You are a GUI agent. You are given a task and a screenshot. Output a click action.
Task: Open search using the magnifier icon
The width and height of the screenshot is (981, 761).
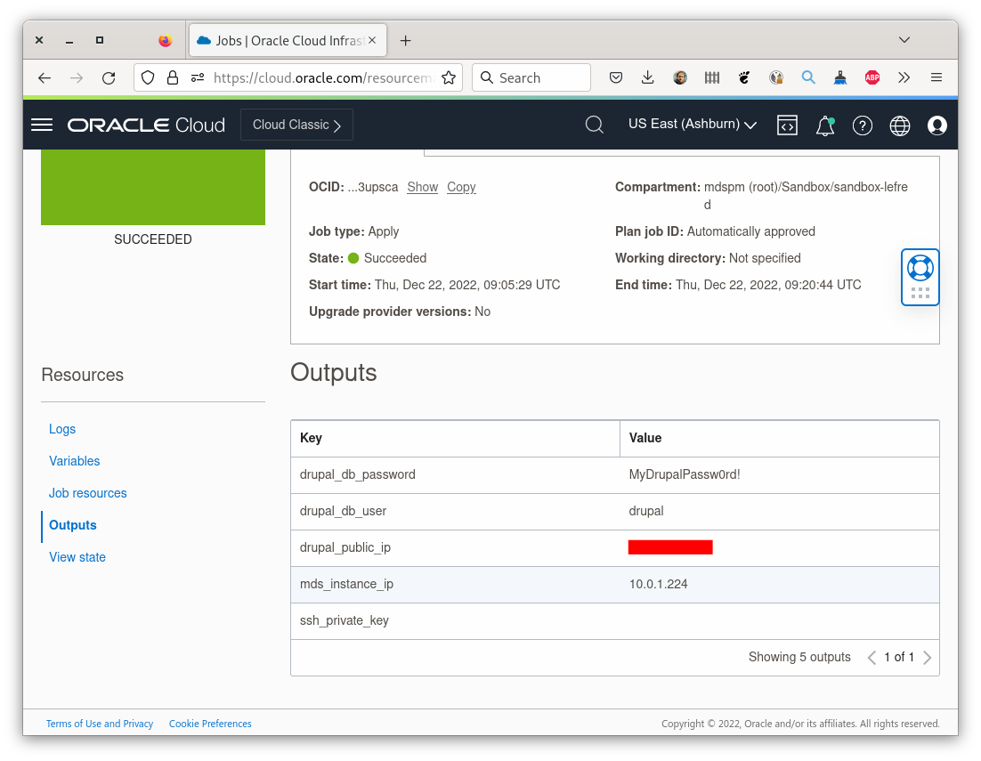click(594, 125)
